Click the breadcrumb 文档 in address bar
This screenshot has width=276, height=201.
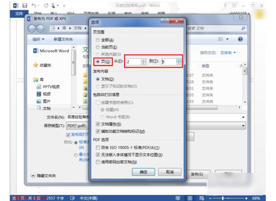click(78, 28)
